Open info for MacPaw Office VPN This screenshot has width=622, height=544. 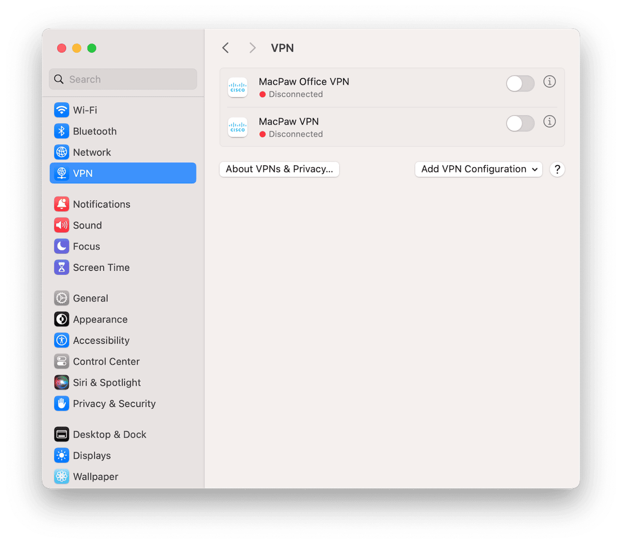[x=549, y=82]
